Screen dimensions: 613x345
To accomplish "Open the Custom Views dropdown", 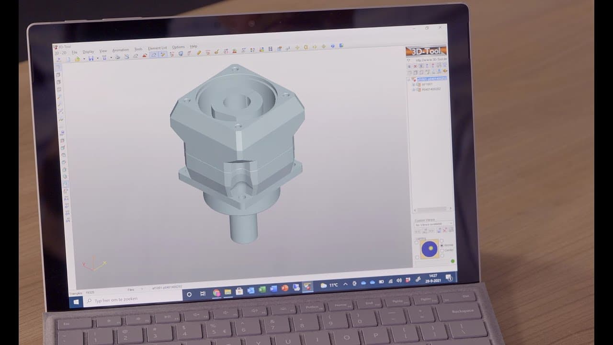I will (x=433, y=224).
